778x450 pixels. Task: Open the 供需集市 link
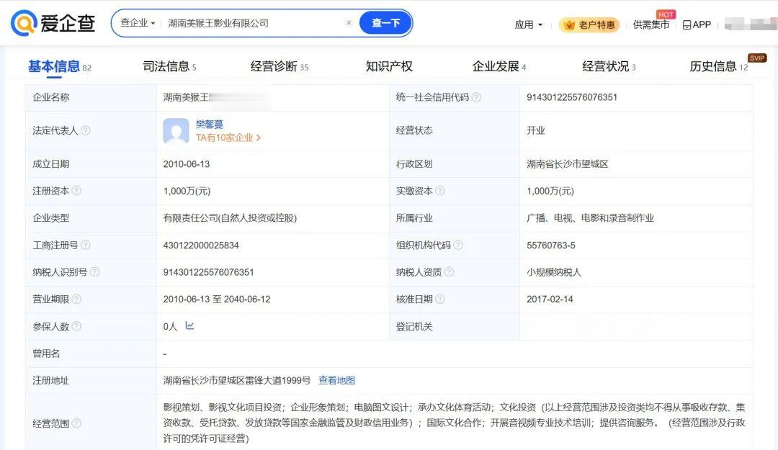point(651,24)
